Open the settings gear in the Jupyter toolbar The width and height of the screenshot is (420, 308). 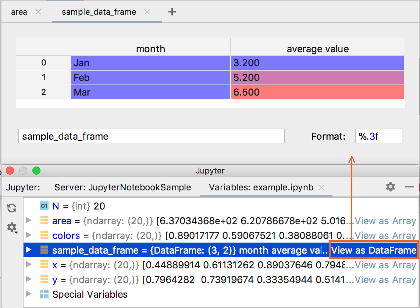pyautogui.click(x=390, y=187)
